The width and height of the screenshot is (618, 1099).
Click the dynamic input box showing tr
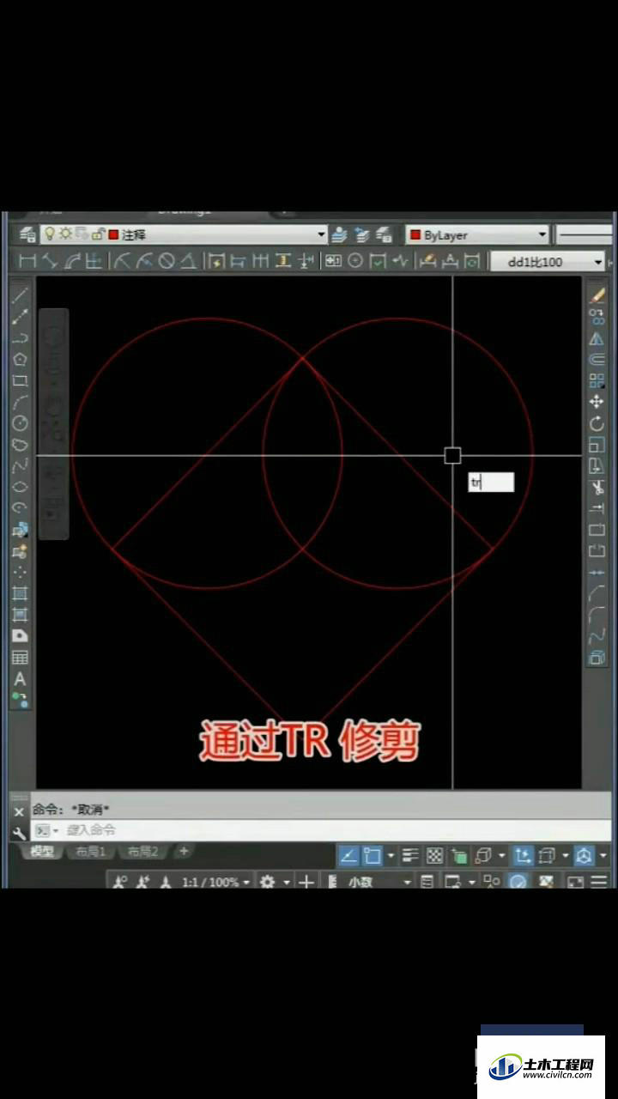[x=491, y=483]
